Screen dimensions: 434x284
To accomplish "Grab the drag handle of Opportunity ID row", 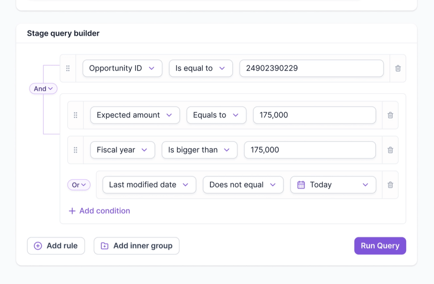I will (x=68, y=68).
